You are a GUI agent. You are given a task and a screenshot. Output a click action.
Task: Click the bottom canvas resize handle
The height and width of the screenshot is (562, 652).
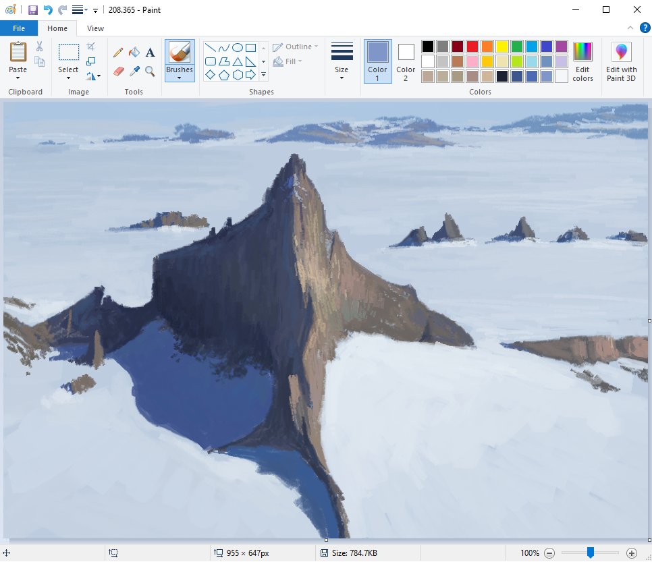coord(326,540)
